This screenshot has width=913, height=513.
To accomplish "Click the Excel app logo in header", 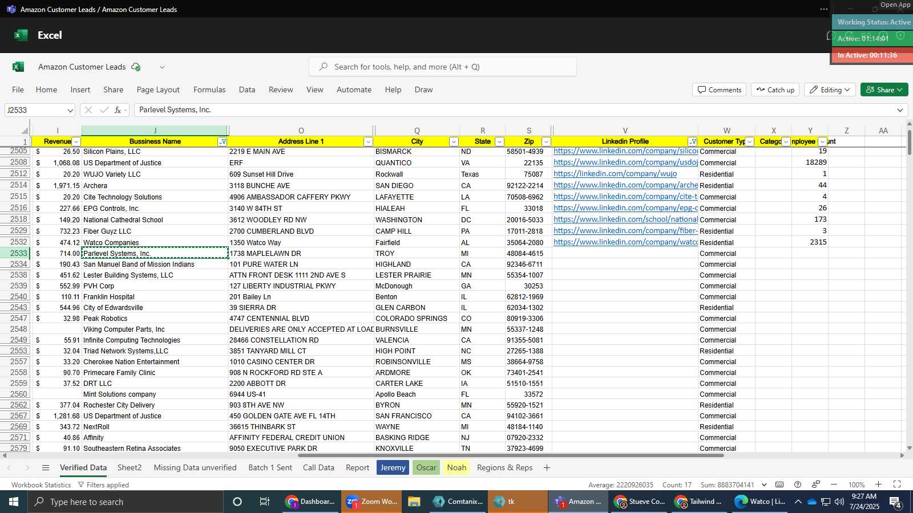I will coord(21,35).
